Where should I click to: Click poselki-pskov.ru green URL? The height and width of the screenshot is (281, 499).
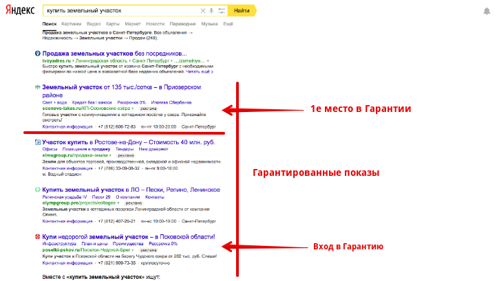click(86, 250)
